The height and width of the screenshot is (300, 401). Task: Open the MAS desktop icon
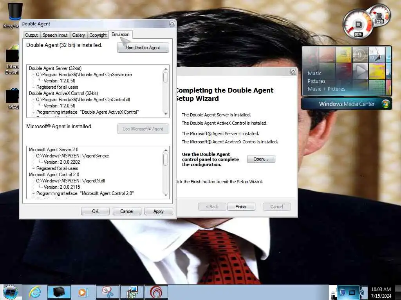[12, 99]
